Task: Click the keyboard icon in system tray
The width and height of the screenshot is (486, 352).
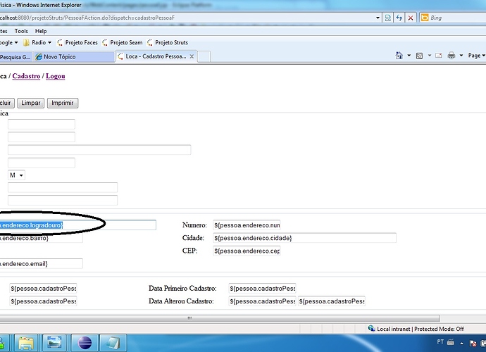Action: click(x=451, y=342)
